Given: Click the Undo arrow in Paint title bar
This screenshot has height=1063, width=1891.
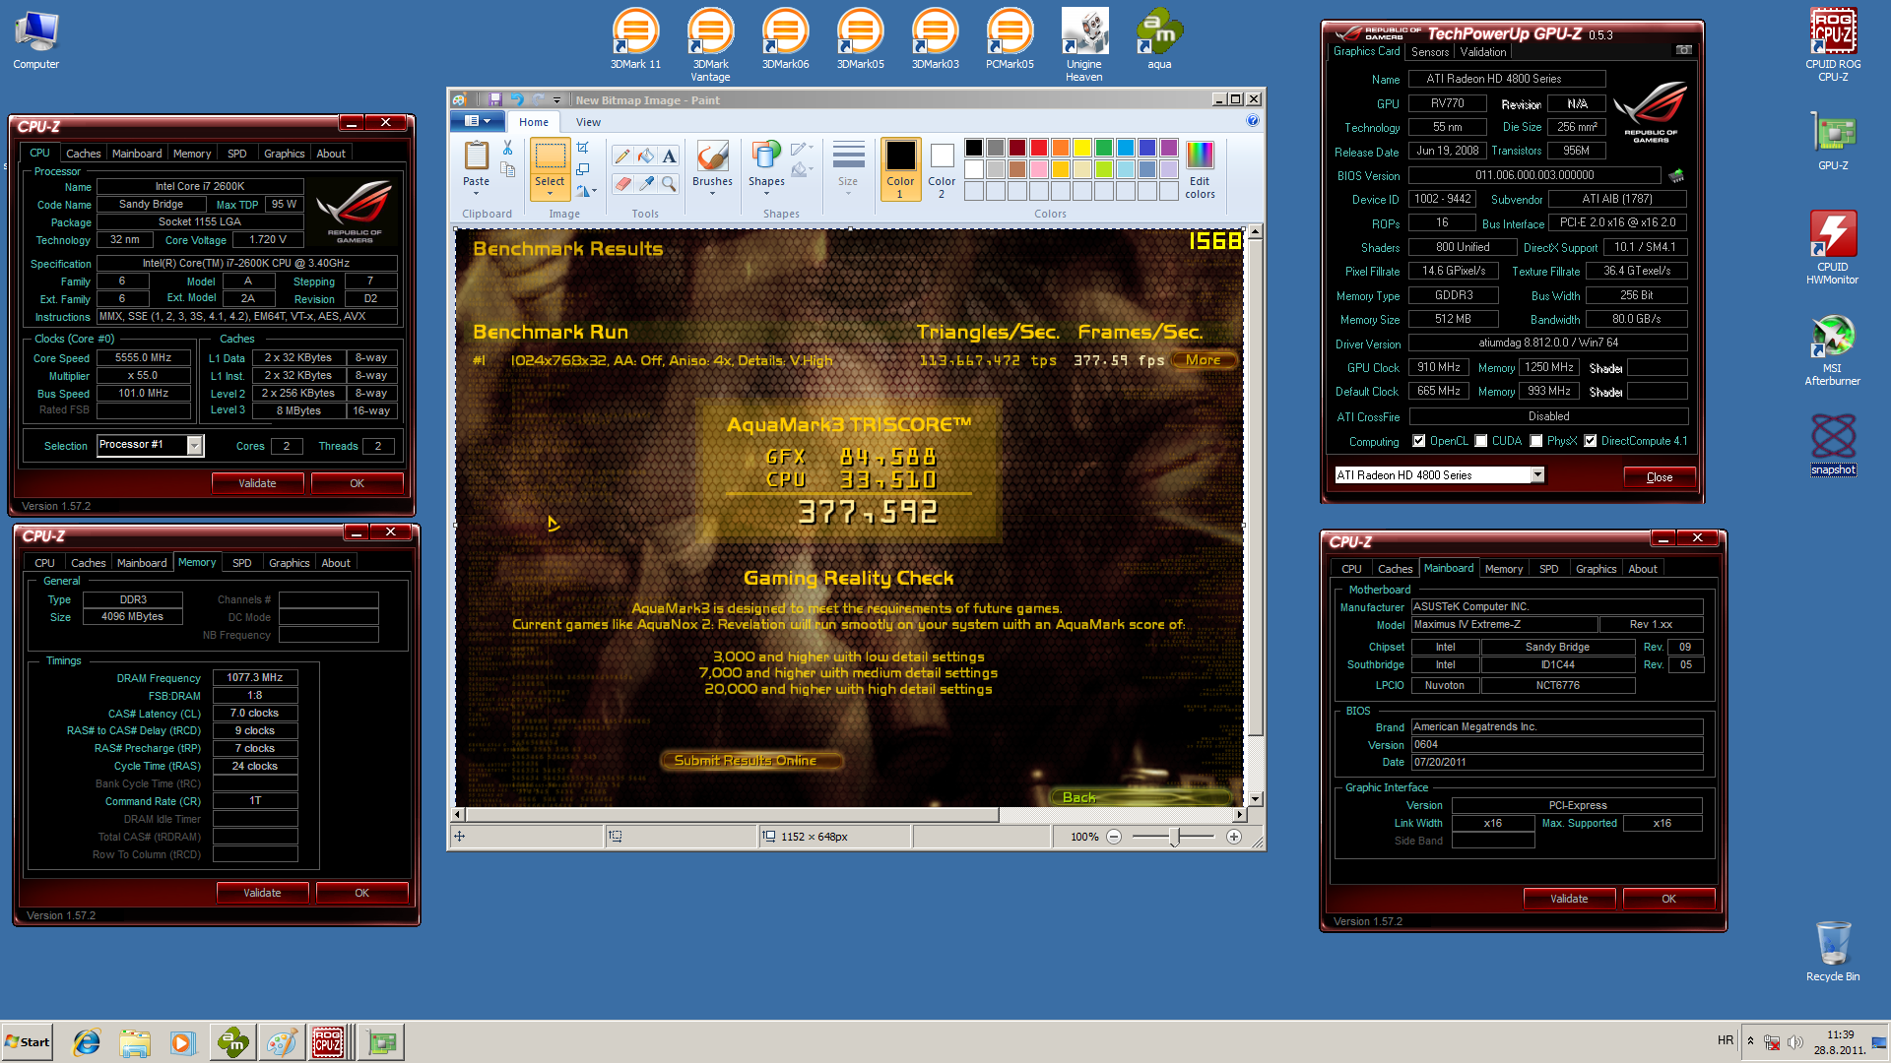Looking at the screenshot, I should click(516, 99).
